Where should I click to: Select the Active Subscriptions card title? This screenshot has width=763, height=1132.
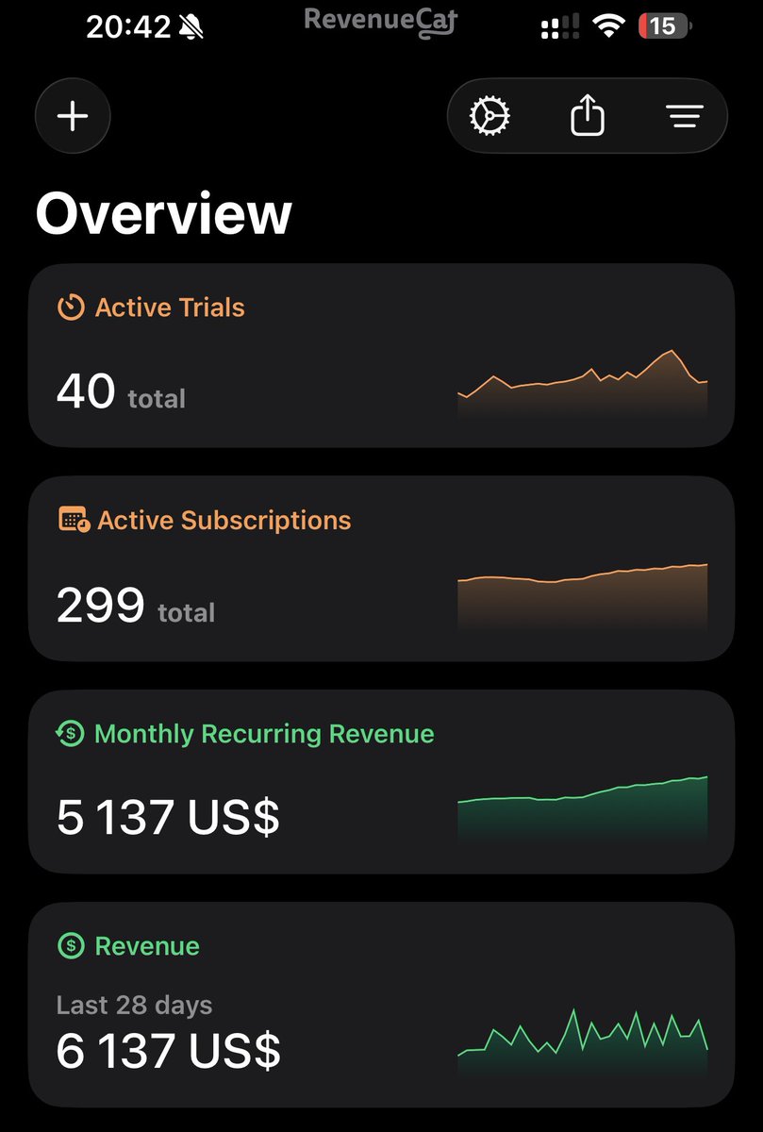(224, 521)
